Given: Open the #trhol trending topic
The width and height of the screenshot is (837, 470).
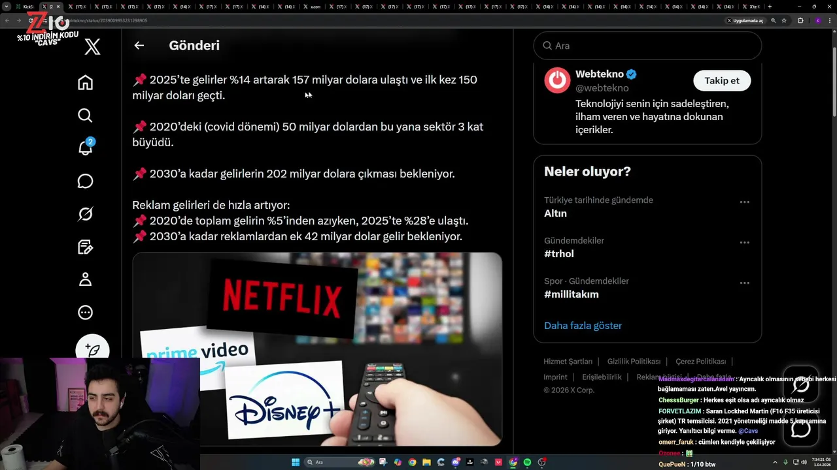Looking at the screenshot, I should (x=559, y=253).
